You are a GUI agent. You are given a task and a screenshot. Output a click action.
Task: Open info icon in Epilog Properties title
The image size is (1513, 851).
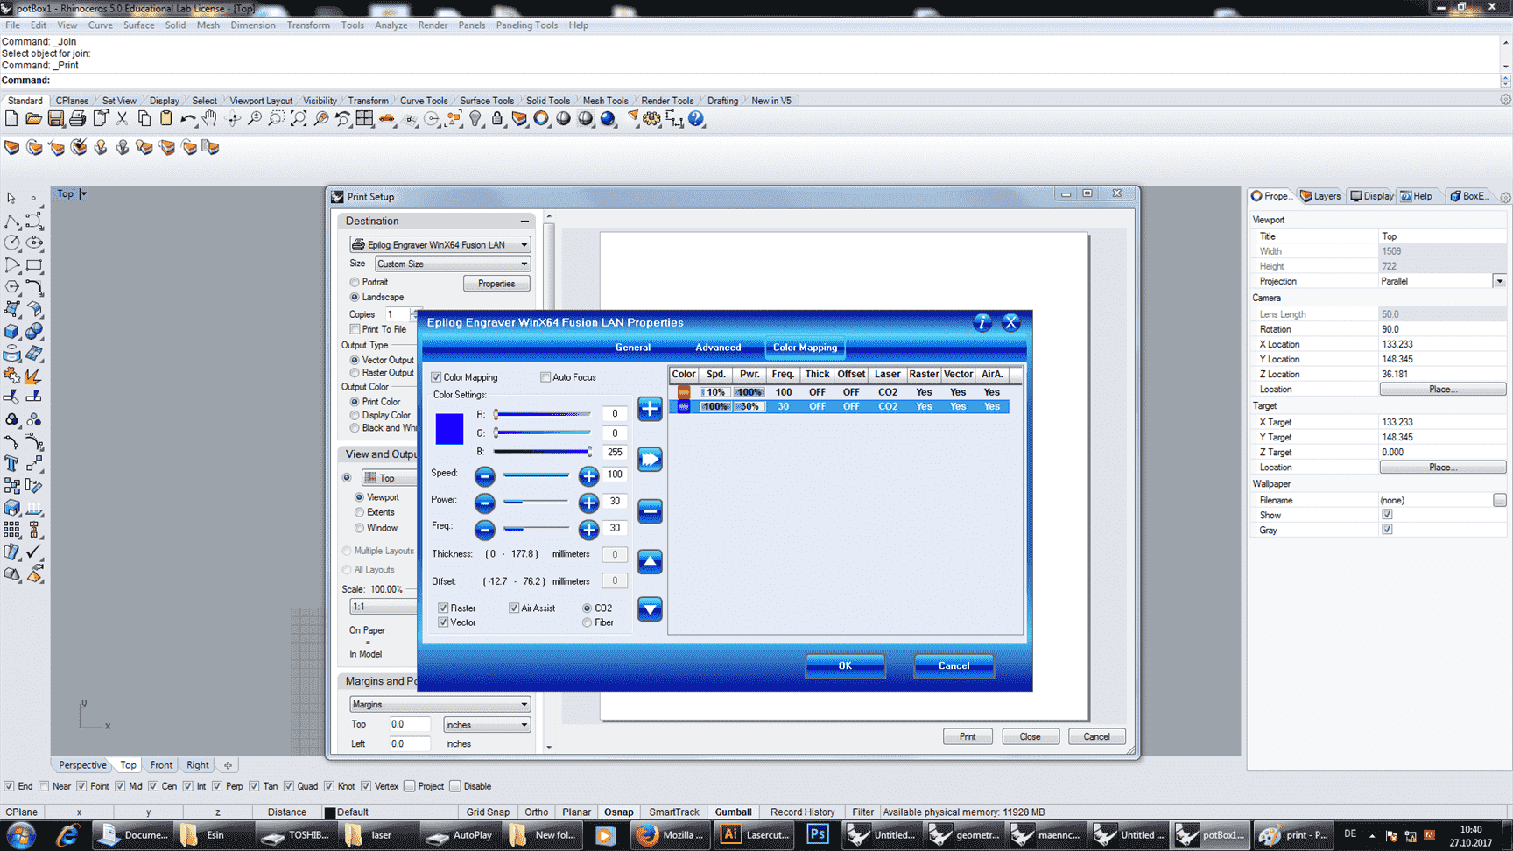click(982, 323)
